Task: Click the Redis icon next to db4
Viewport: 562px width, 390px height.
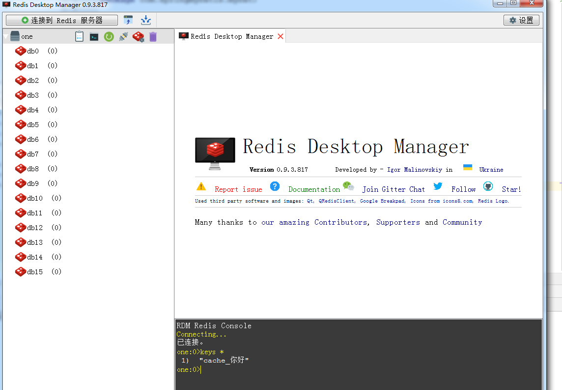Action: (x=21, y=110)
